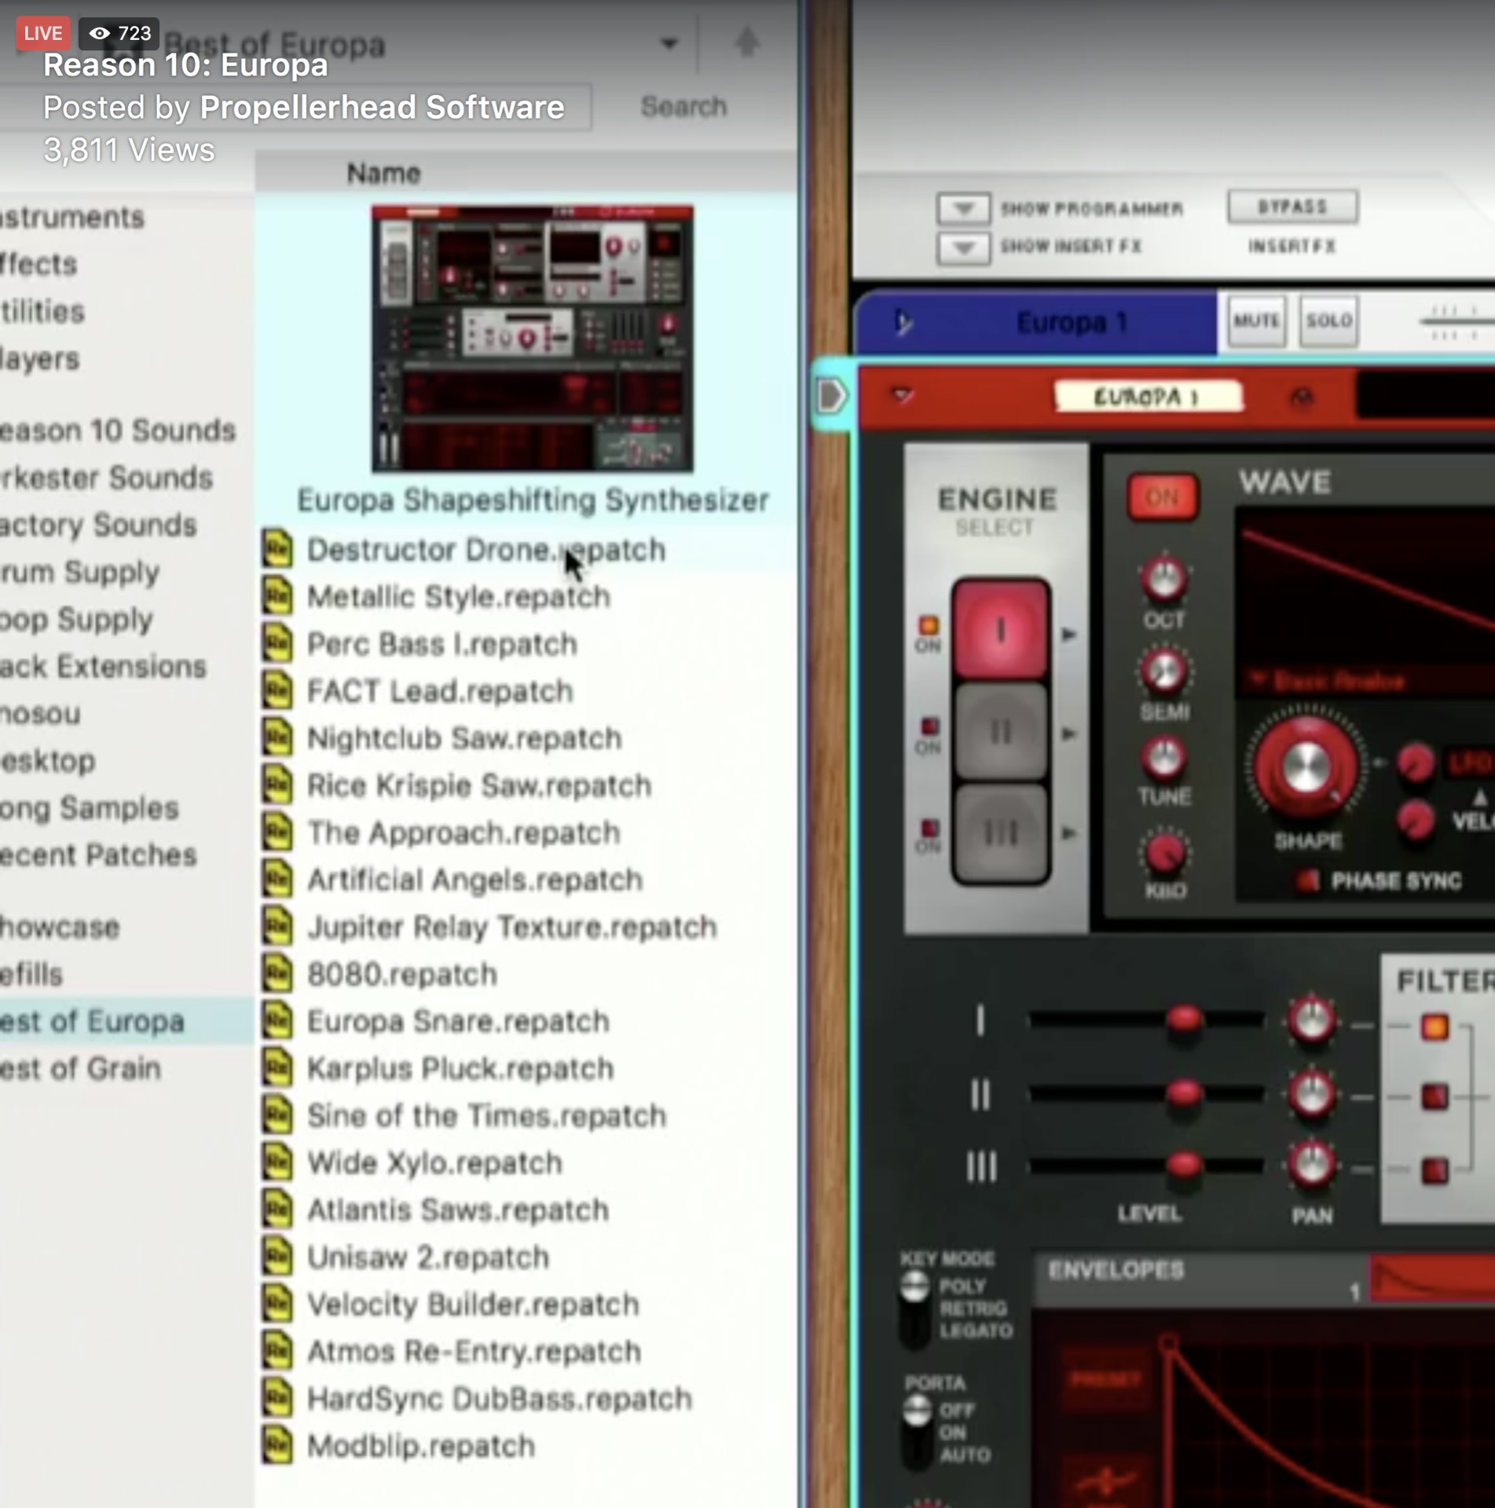Screen dimensions: 1495x1508
Task: Open Reason 10 Sounds in the sidebar
Action: pos(118,430)
